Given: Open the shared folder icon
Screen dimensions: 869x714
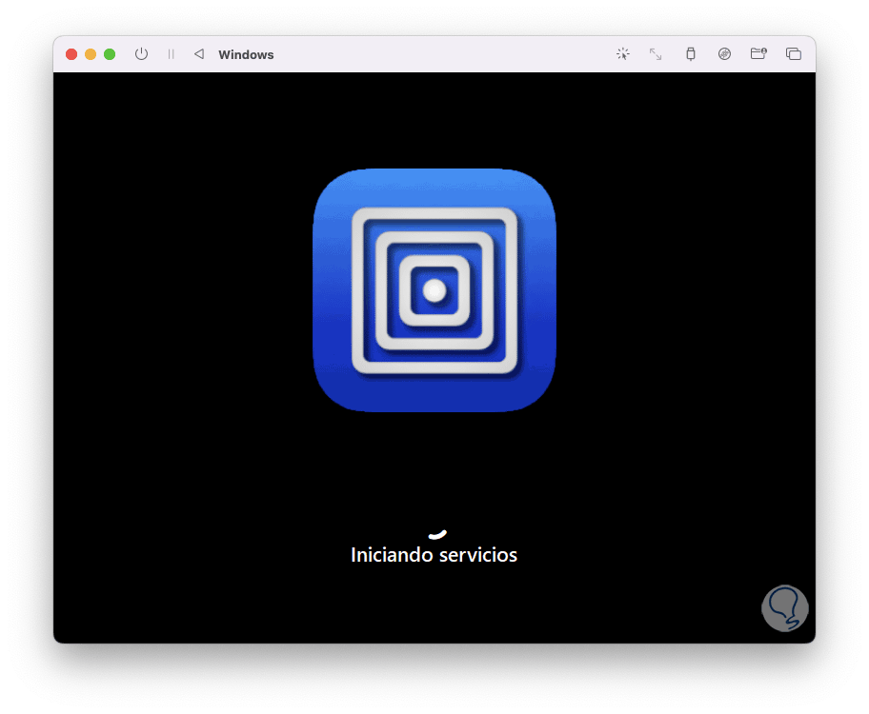Looking at the screenshot, I should 758,53.
